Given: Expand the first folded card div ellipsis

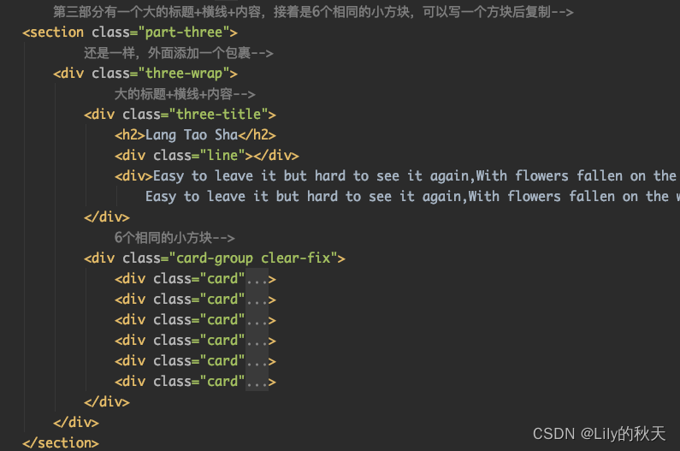Looking at the screenshot, I should [x=257, y=278].
